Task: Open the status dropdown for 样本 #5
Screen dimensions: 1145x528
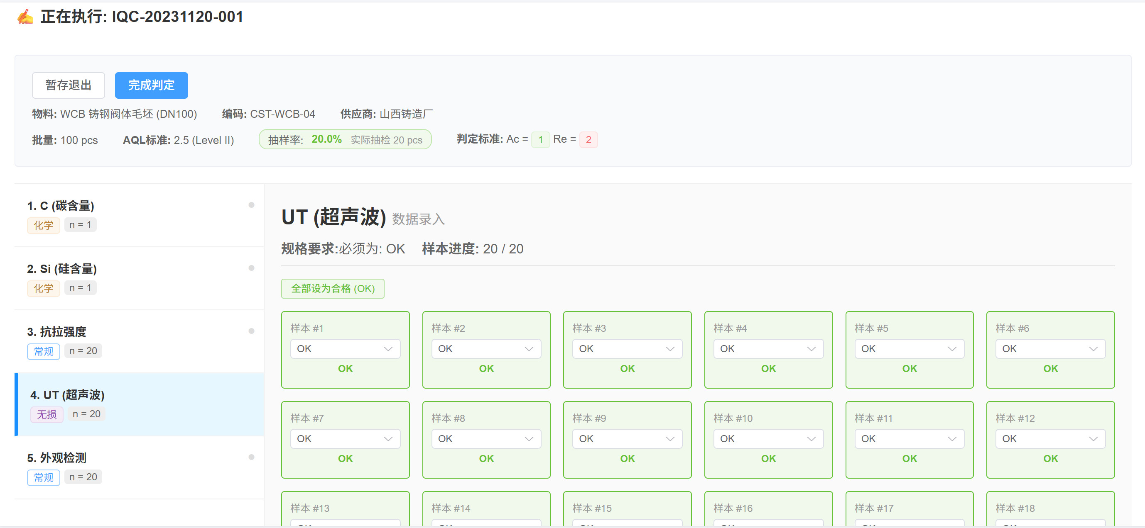Action: click(909, 348)
